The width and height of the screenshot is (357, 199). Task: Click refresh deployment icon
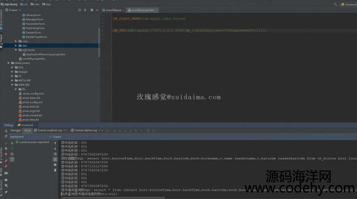pyautogui.click(x=12, y=154)
